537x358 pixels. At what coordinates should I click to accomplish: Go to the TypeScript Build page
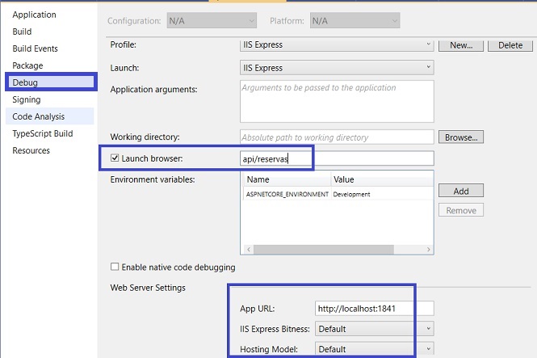(43, 133)
